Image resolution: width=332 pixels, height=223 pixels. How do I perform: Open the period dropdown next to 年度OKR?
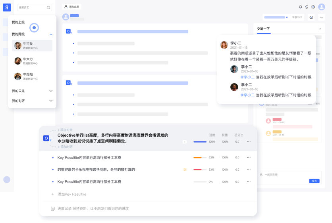276,17
